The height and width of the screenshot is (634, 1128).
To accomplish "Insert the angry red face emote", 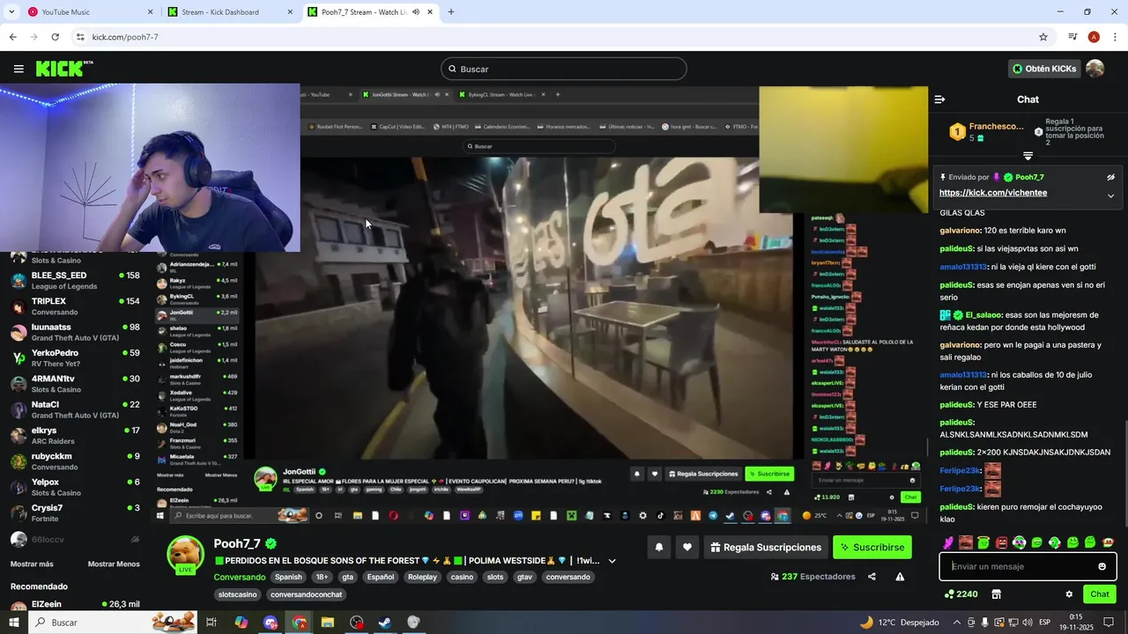I will pos(1001,542).
